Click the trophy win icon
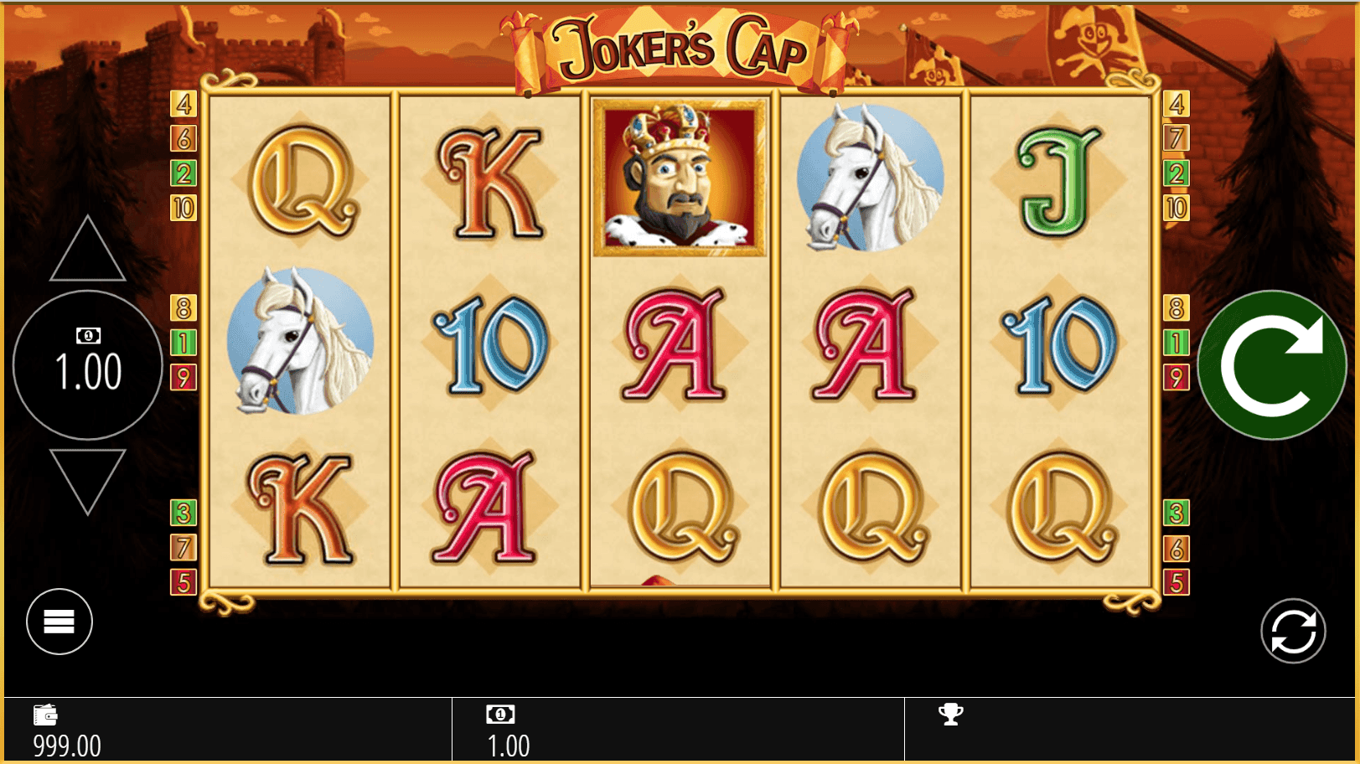The image size is (1360, 764). (x=951, y=715)
